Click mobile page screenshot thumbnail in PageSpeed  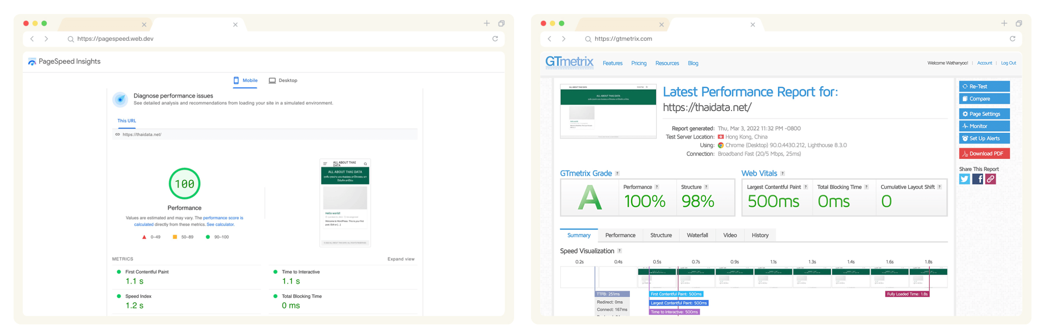[345, 203]
